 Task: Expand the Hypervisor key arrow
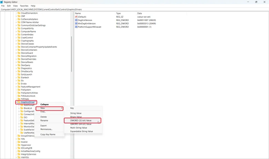(x=16, y=145)
